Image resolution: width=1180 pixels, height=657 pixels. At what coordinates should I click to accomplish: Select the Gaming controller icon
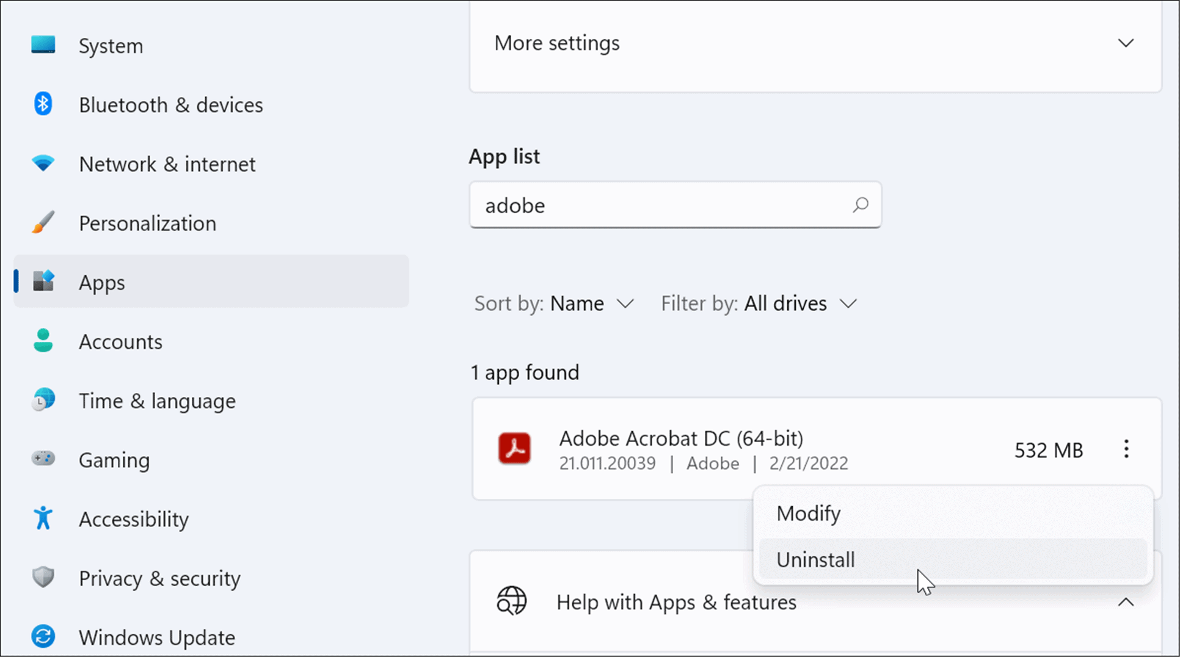click(x=43, y=459)
